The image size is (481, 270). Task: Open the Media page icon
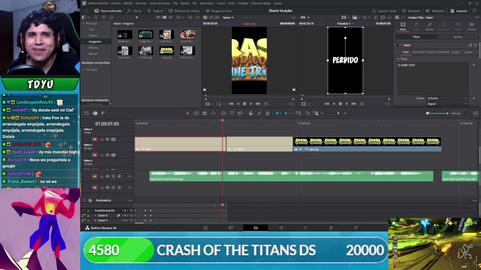click(206, 228)
